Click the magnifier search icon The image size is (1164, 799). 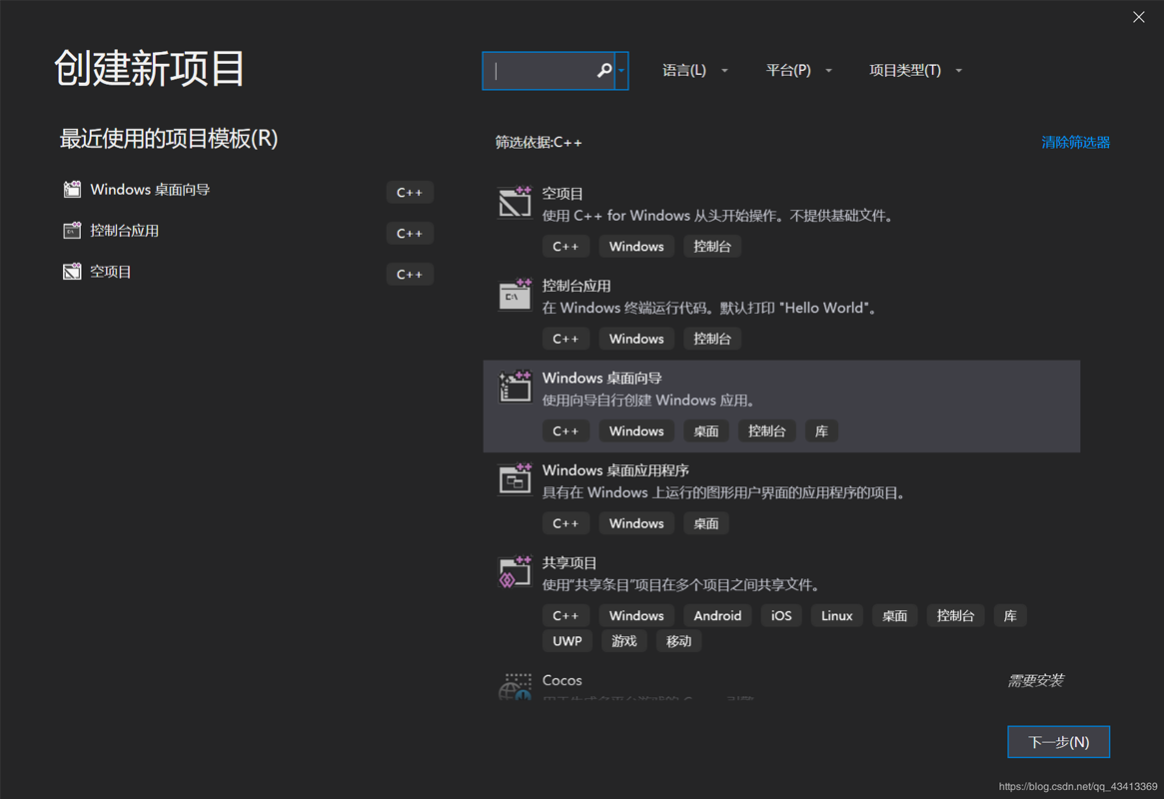604,71
